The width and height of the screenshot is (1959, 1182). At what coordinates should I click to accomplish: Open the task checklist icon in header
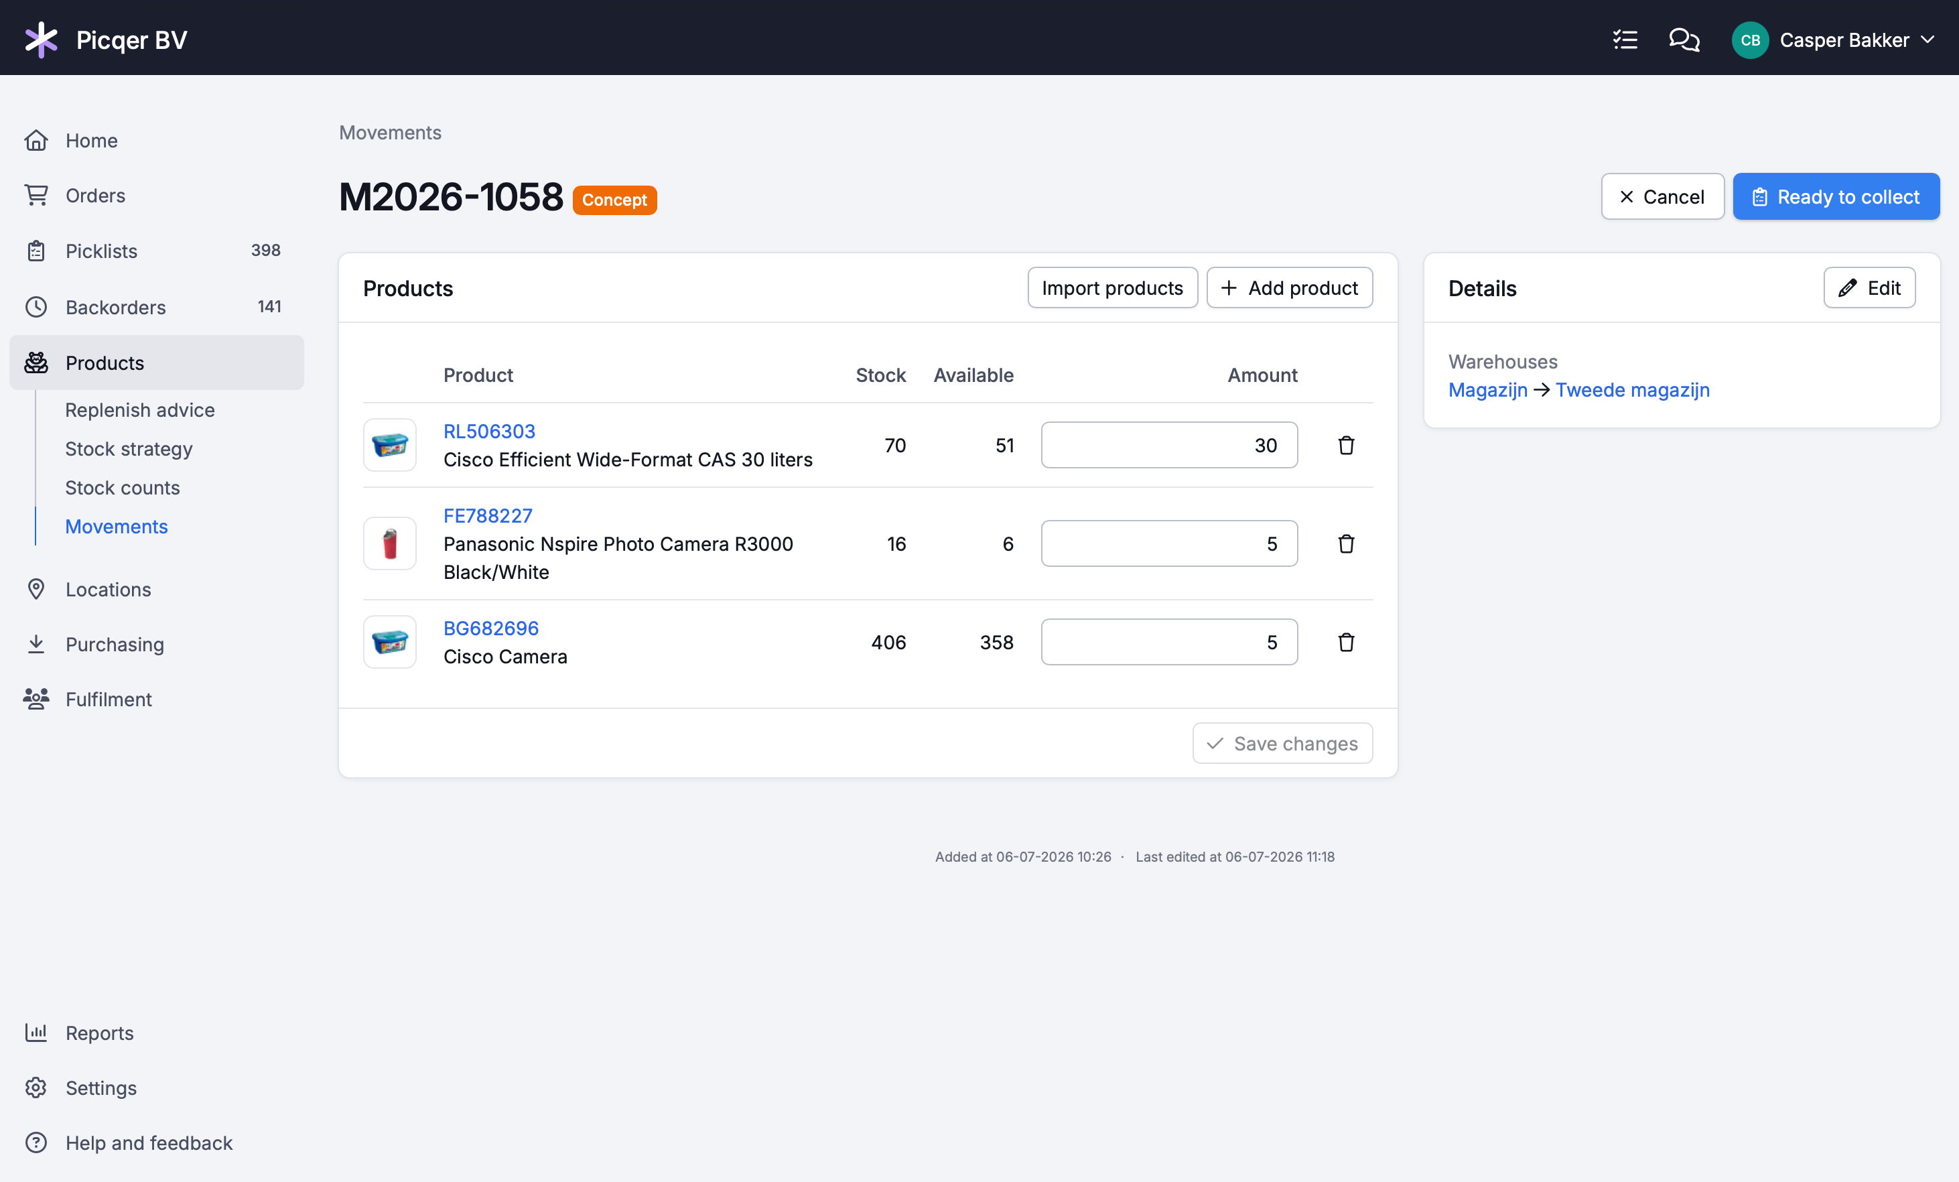coord(1624,40)
